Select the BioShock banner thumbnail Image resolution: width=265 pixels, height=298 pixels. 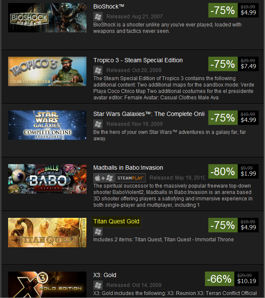point(47,17)
